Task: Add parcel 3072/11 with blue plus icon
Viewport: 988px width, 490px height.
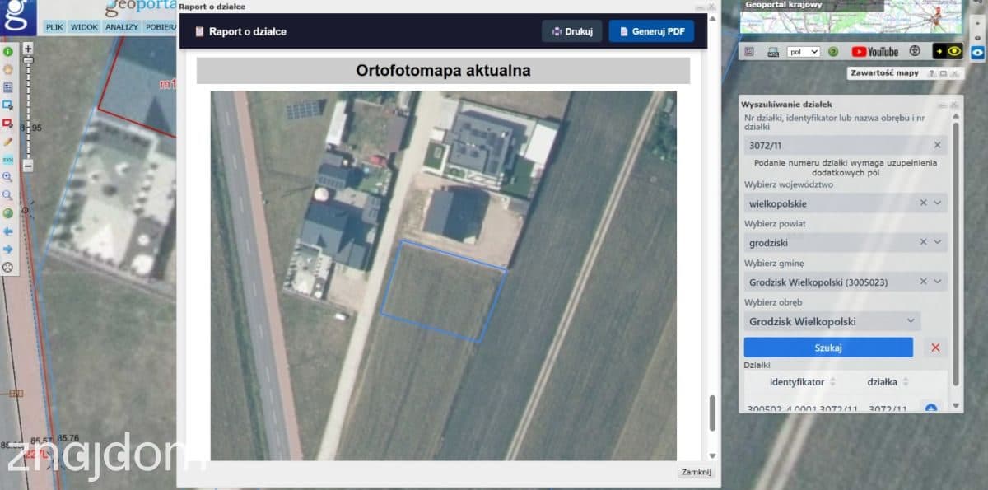Action: [930, 408]
